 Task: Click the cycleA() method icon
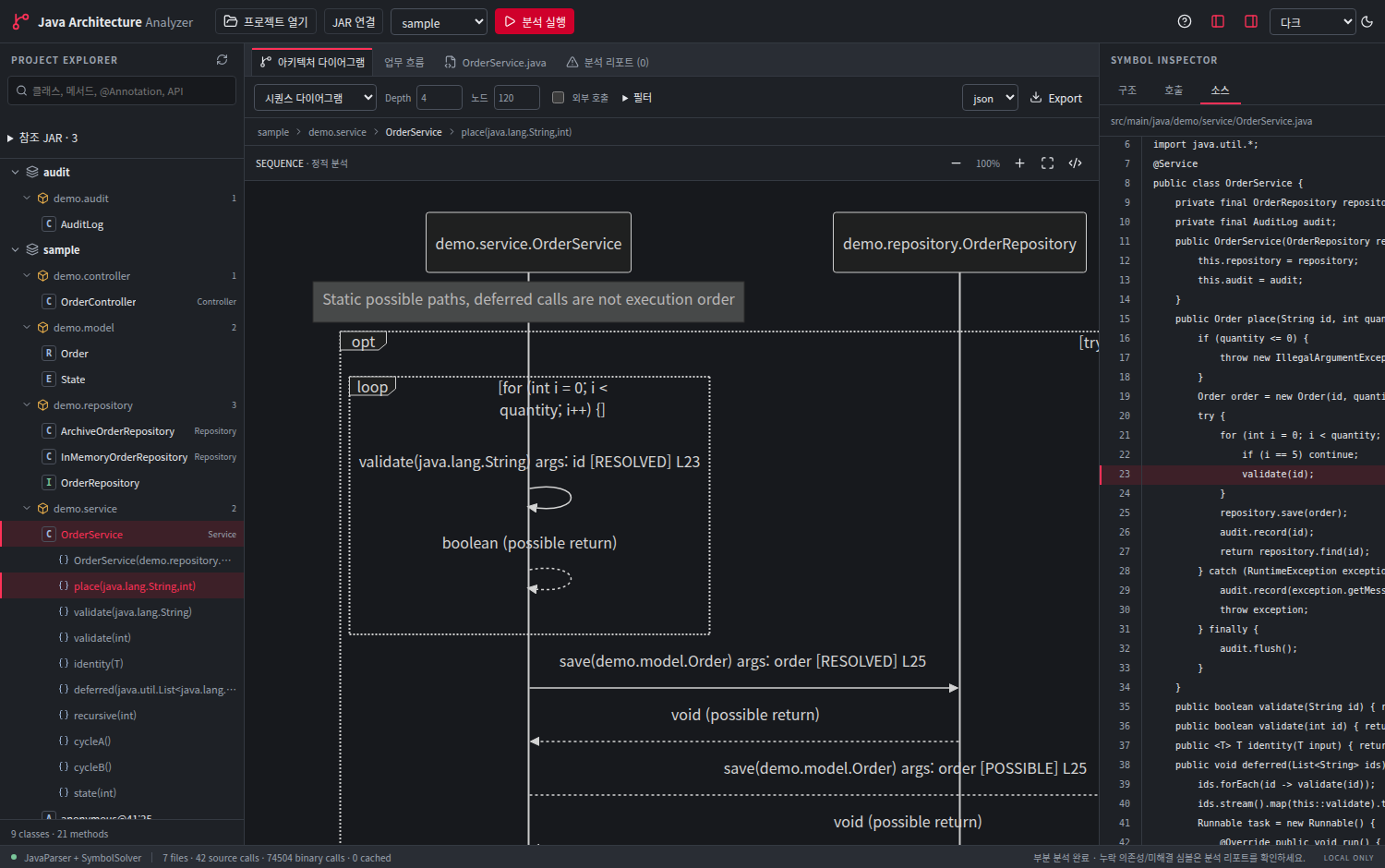tap(64, 741)
